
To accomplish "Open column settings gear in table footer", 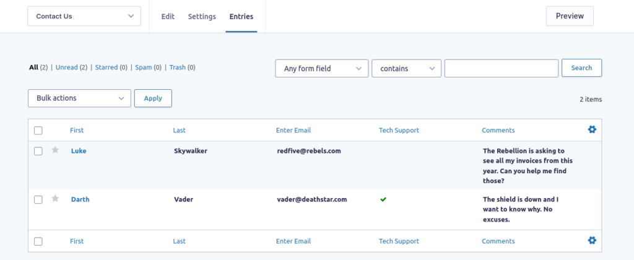I will [x=592, y=240].
